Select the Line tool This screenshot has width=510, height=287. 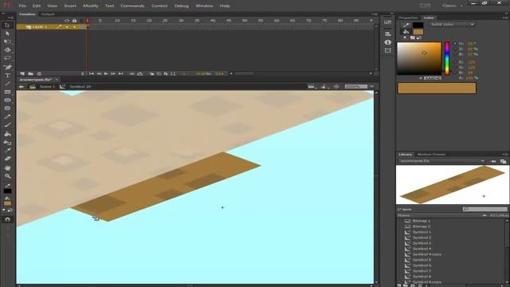click(x=7, y=84)
